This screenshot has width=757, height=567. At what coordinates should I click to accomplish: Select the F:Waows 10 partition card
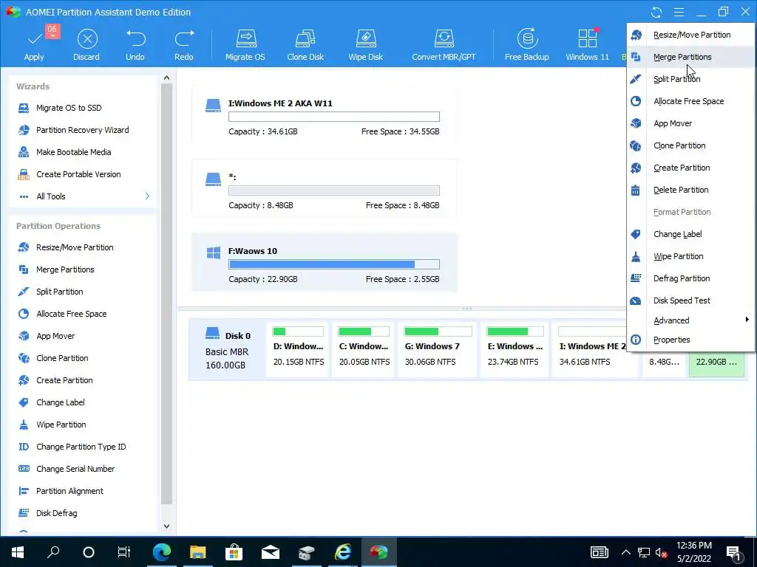click(x=325, y=262)
